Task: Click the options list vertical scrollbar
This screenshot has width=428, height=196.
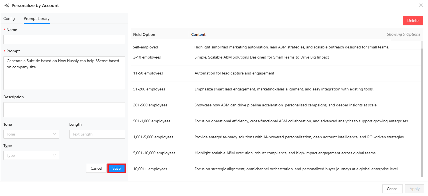Action: pos(422,113)
